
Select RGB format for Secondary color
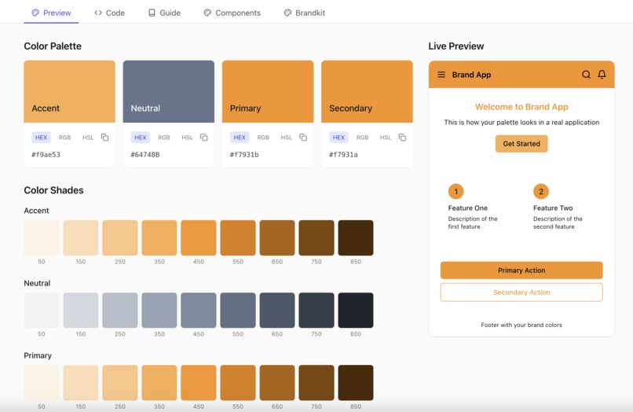(x=362, y=138)
